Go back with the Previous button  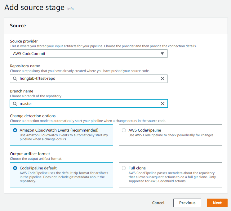click(x=187, y=203)
